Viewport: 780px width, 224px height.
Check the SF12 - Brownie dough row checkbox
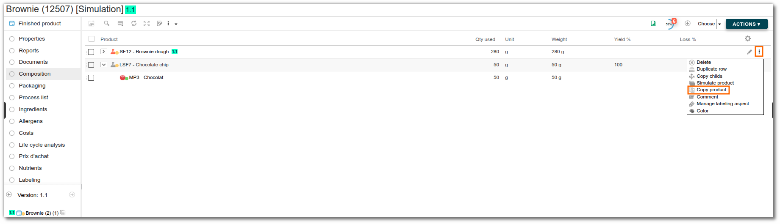pyautogui.click(x=91, y=52)
